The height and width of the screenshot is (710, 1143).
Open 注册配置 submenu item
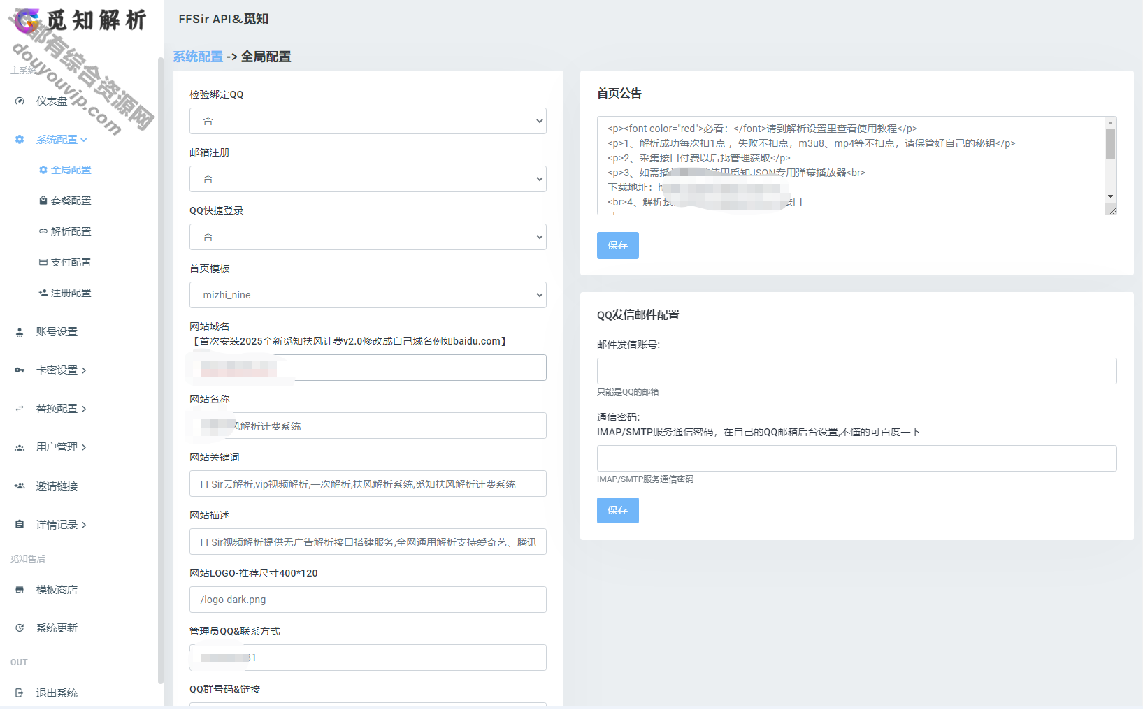coord(71,293)
